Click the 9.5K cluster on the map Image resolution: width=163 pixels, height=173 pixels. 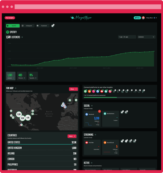tap(22, 118)
